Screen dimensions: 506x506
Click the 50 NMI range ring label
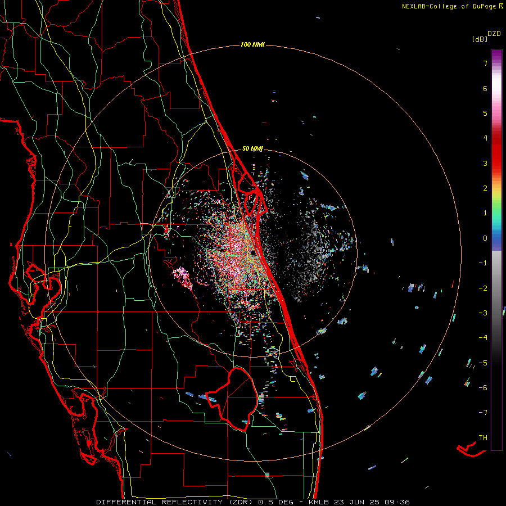click(252, 148)
